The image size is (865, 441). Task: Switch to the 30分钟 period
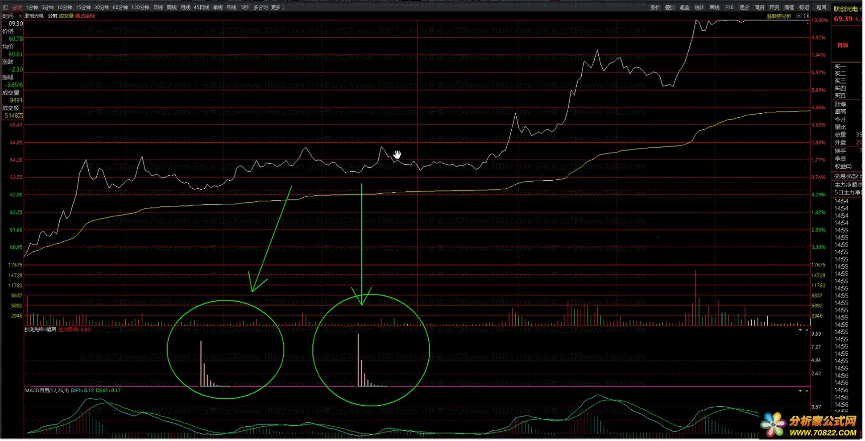pyautogui.click(x=102, y=8)
